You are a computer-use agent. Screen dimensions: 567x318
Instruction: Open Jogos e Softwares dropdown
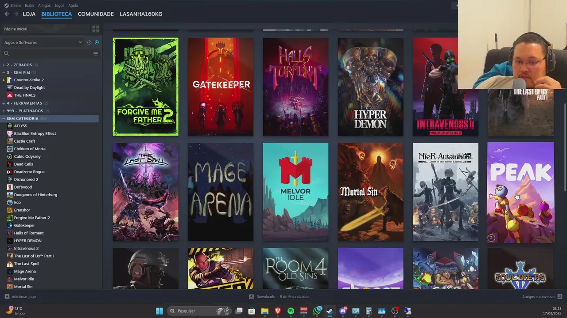click(x=43, y=42)
